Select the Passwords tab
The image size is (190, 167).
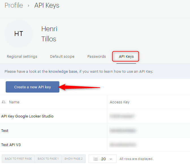pyautogui.click(x=96, y=57)
